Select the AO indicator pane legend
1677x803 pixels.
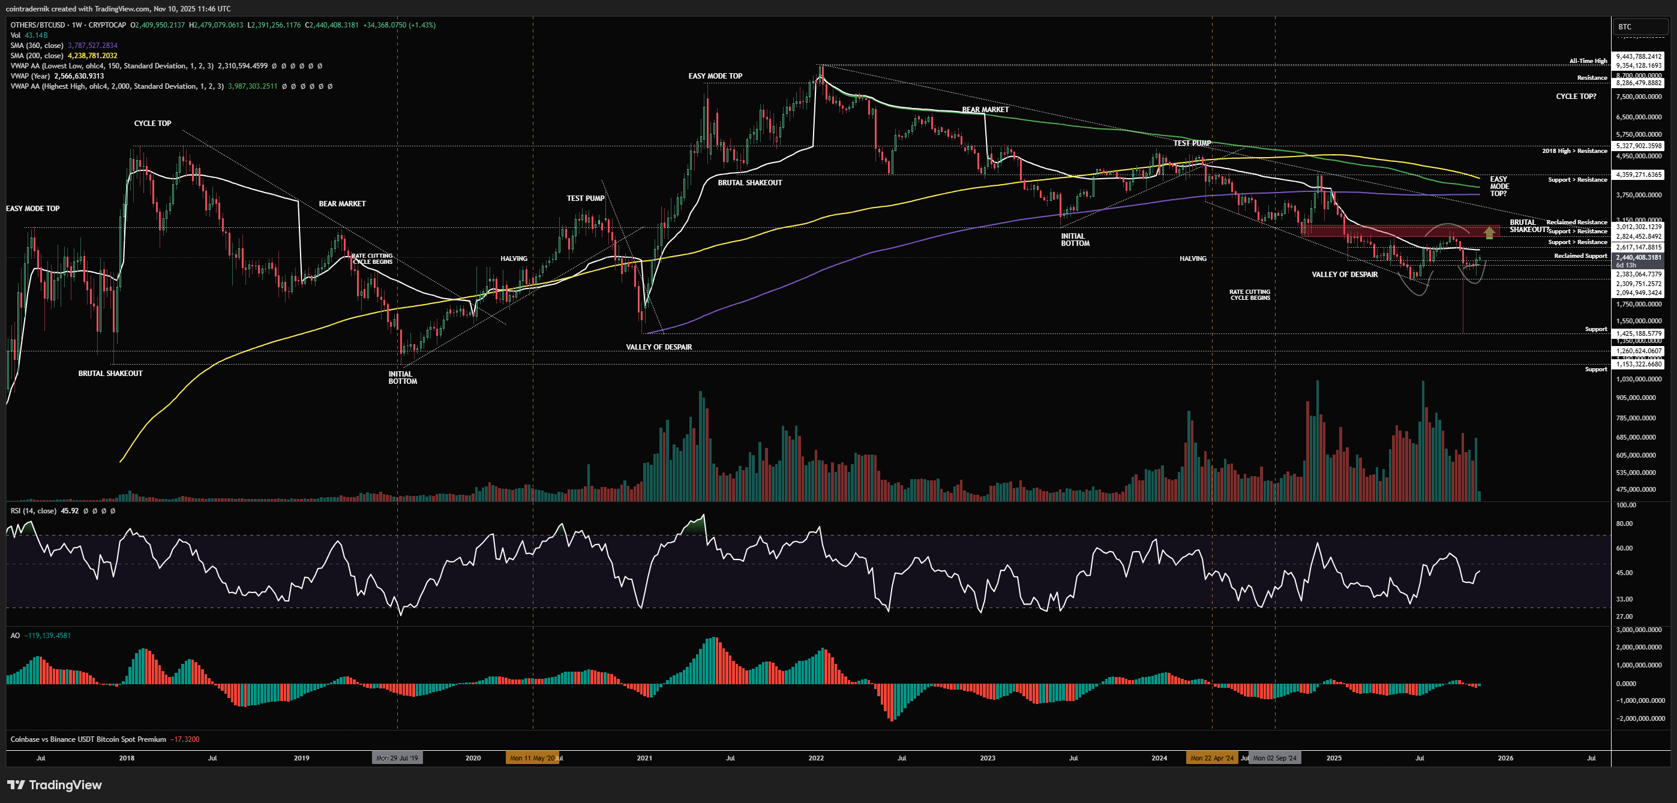[15, 636]
